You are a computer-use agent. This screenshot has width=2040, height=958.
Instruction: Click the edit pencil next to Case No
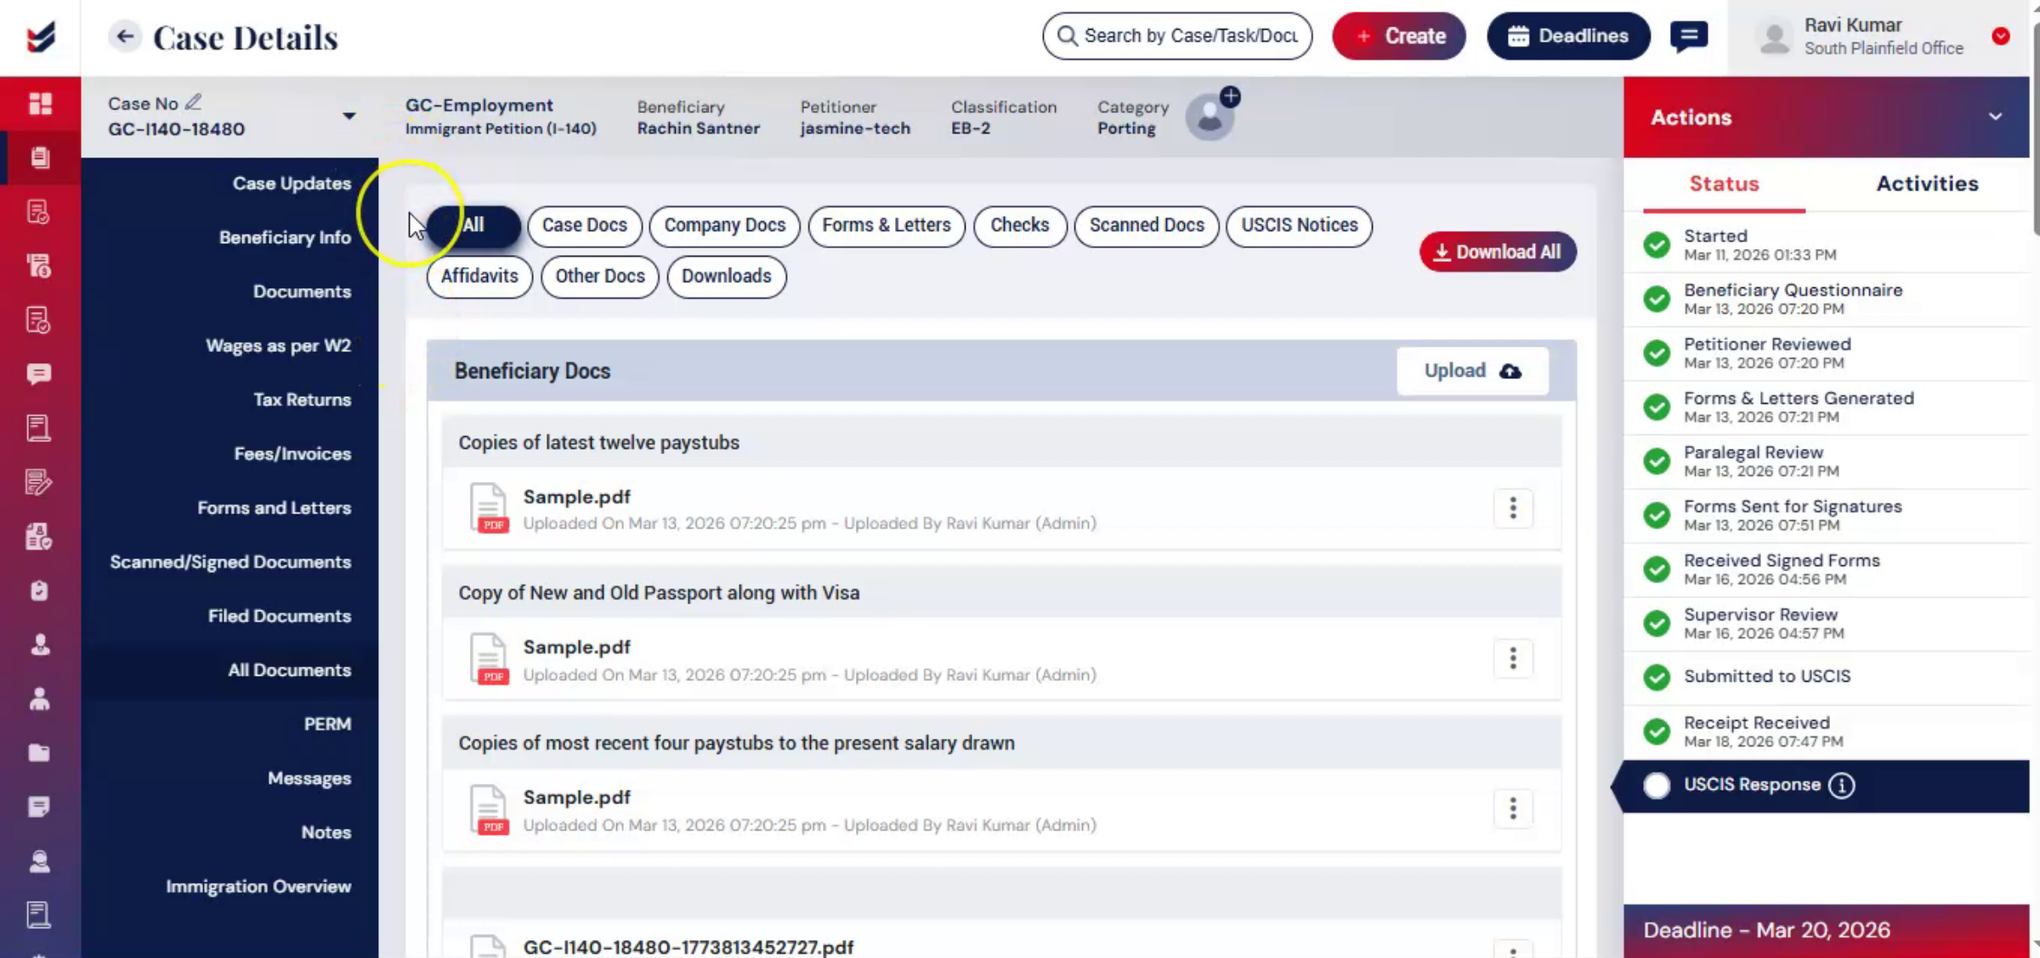[x=194, y=102]
